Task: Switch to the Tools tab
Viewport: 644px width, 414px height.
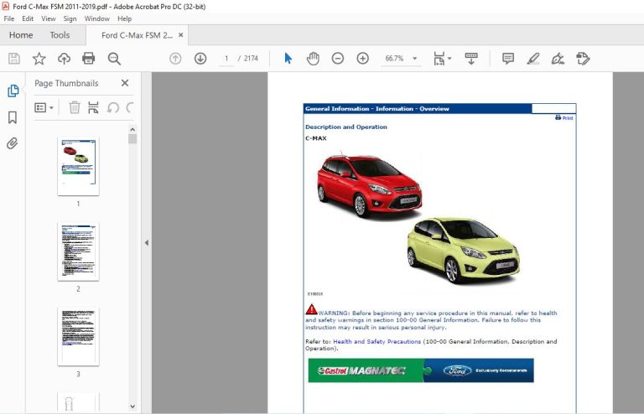Action: pyautogui.click(x=60, y=35)
